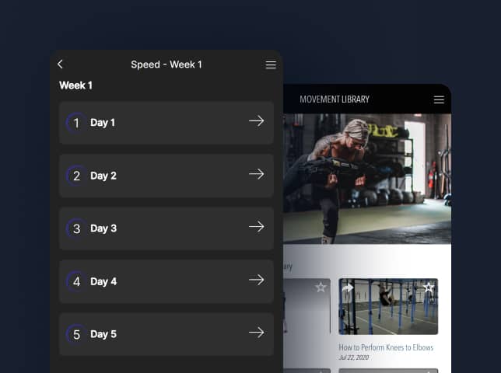Select the Day 1 numbered circle

[76, 123]
